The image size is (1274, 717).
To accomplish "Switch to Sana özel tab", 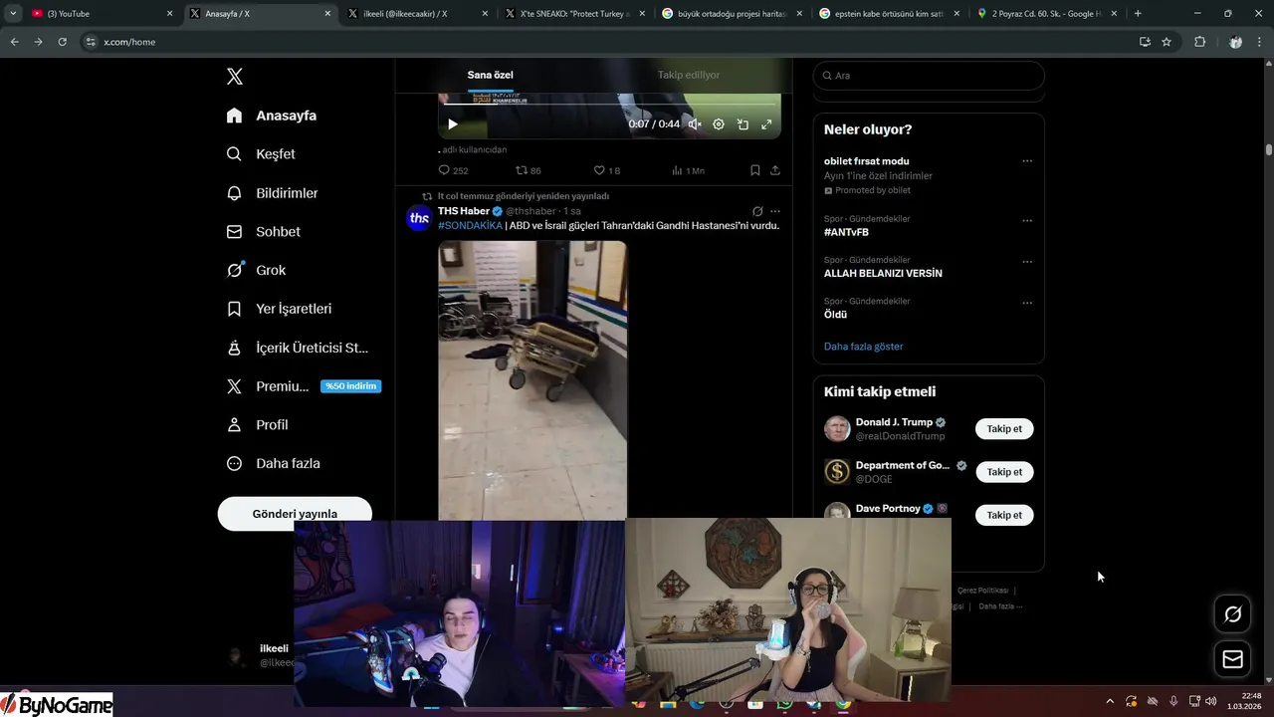I will pyautogui.click(x=491, y=75).
